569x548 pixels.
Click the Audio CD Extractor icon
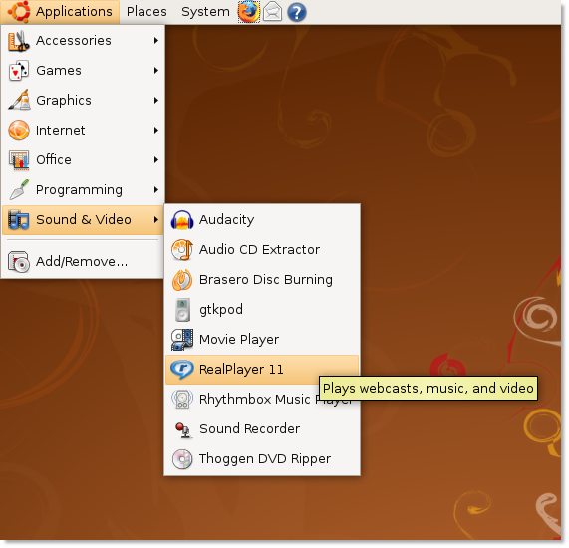pyautogui.click(x=182, y=250)
